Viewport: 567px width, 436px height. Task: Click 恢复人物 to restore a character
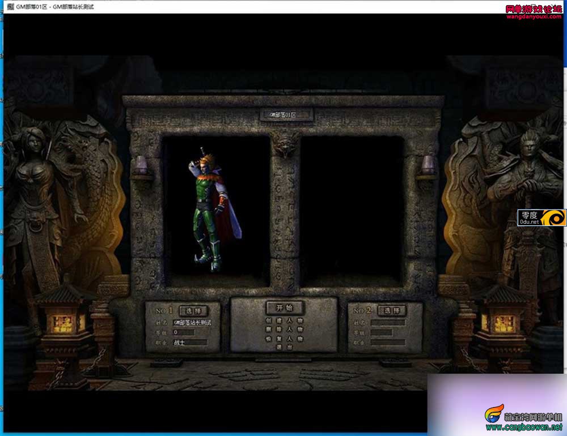(285, 339)
